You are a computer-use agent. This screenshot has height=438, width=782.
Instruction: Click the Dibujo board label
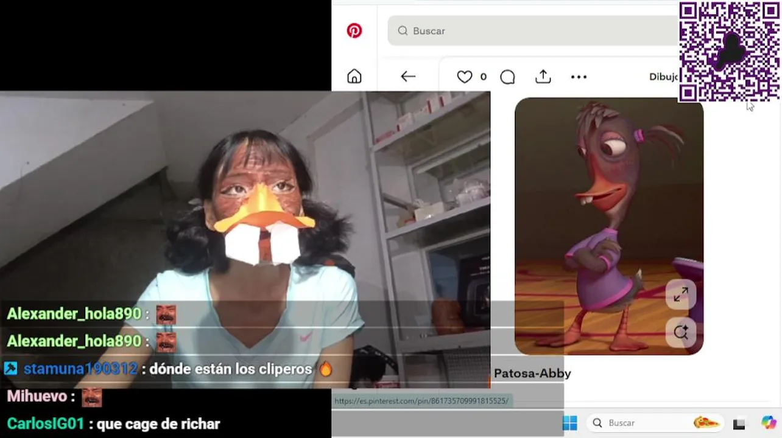[x=664, y=77]
